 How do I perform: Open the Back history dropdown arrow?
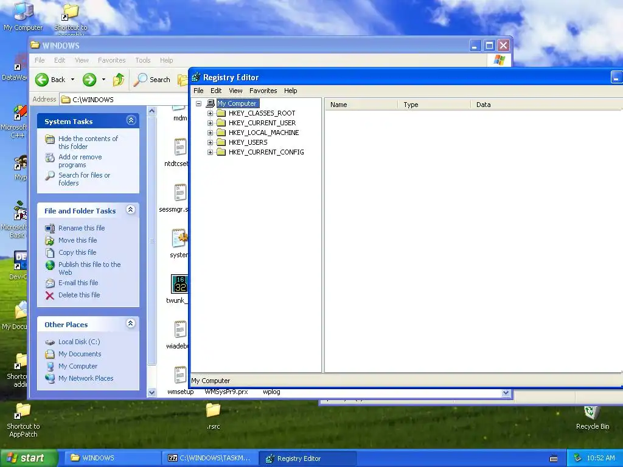click(x=73, y=80)
